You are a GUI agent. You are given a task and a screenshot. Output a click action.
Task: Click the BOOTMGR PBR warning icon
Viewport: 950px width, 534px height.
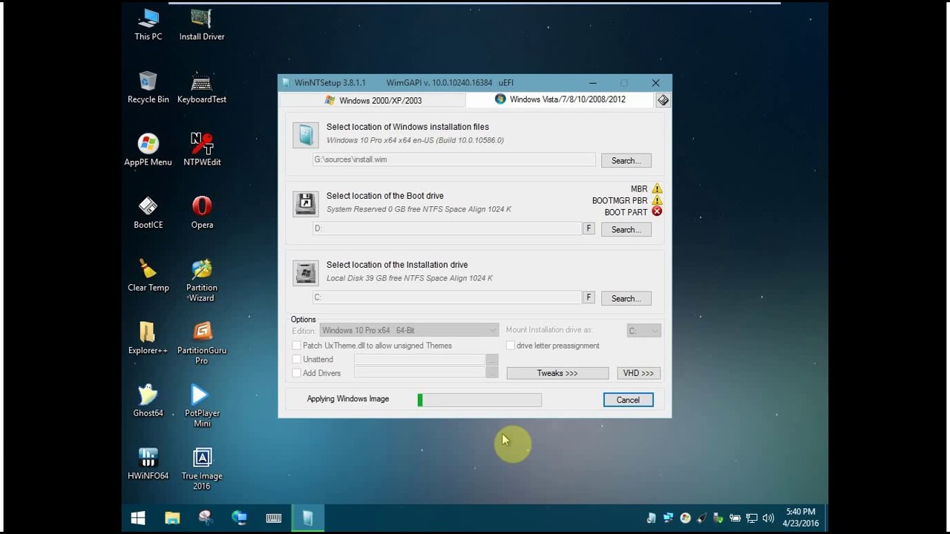657,200
